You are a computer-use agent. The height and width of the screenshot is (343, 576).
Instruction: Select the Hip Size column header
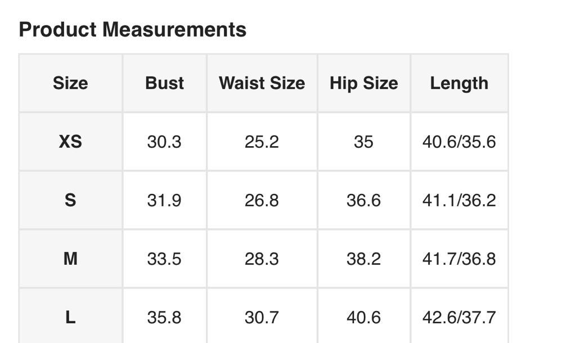pos(363,83)
